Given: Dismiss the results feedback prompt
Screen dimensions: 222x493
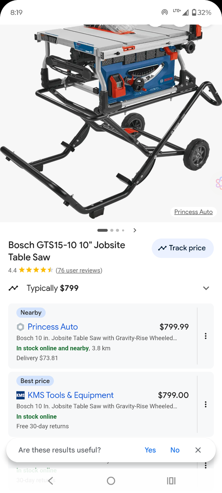Looking at the screenshot, I should [x=198, y=450].
